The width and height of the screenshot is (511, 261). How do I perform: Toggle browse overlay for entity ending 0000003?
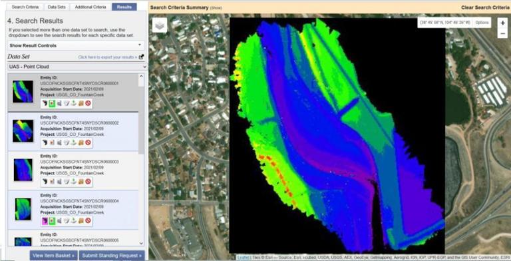point(52,181)
